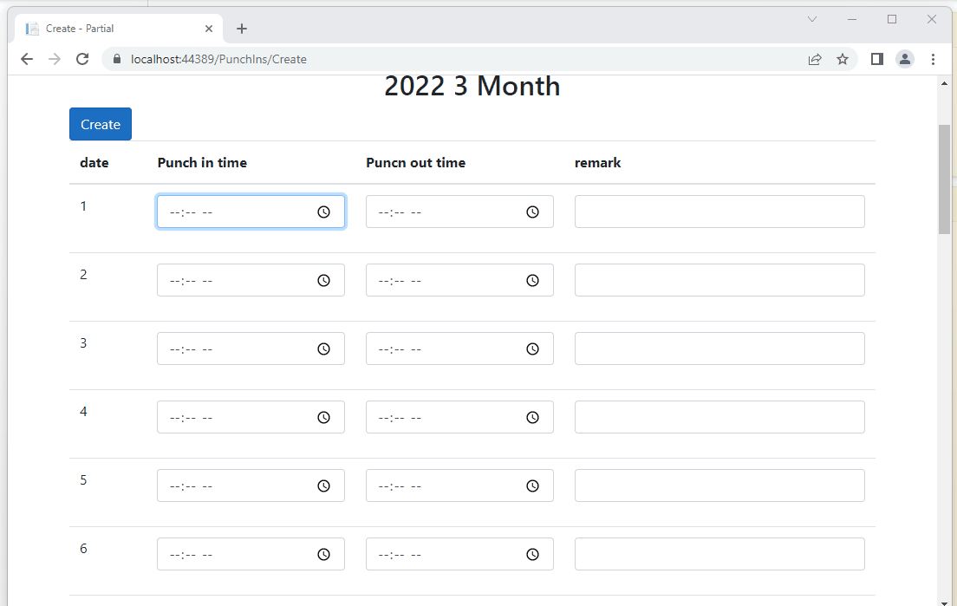Click the '2022 3 Month' heading
Viewport: 957px width, 606px height.
tap(472, 86)
